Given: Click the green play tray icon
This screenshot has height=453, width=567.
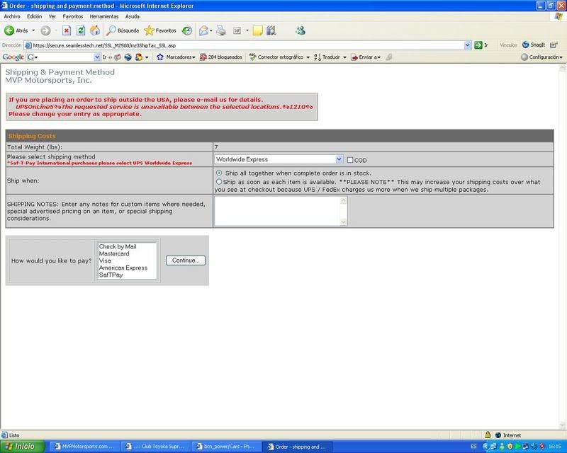Looking at the screenshot, I should tap(518, 447).
